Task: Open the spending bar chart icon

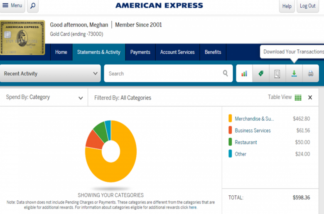Action: (244, 73)
